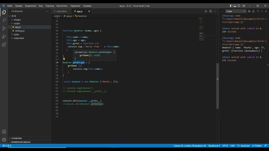The width and height of the screenshot is (269, 151).
Task: Open the Файл menu
Action: coord(10,6)
